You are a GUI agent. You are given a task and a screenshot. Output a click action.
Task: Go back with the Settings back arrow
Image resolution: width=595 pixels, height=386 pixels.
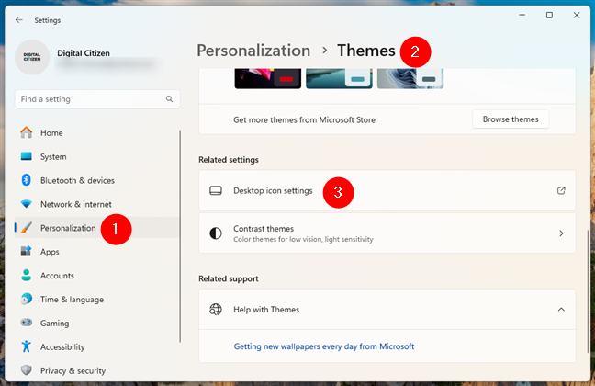coord(19,20)
